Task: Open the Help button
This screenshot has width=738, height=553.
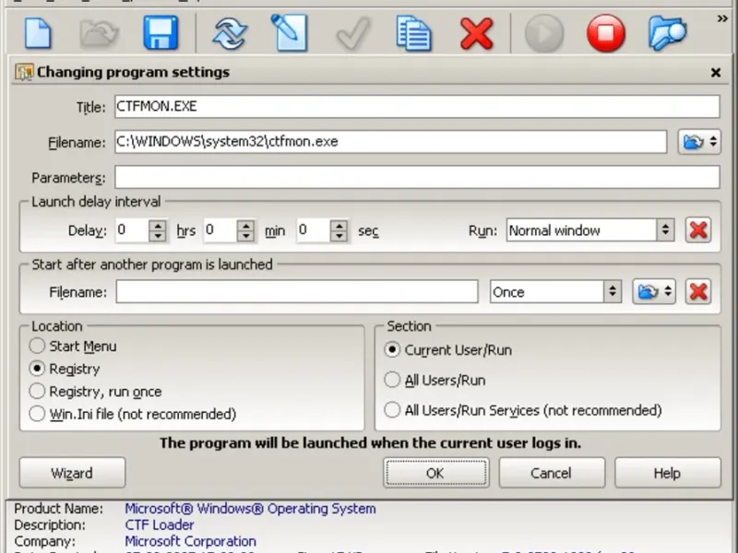Action: point(667,473)
